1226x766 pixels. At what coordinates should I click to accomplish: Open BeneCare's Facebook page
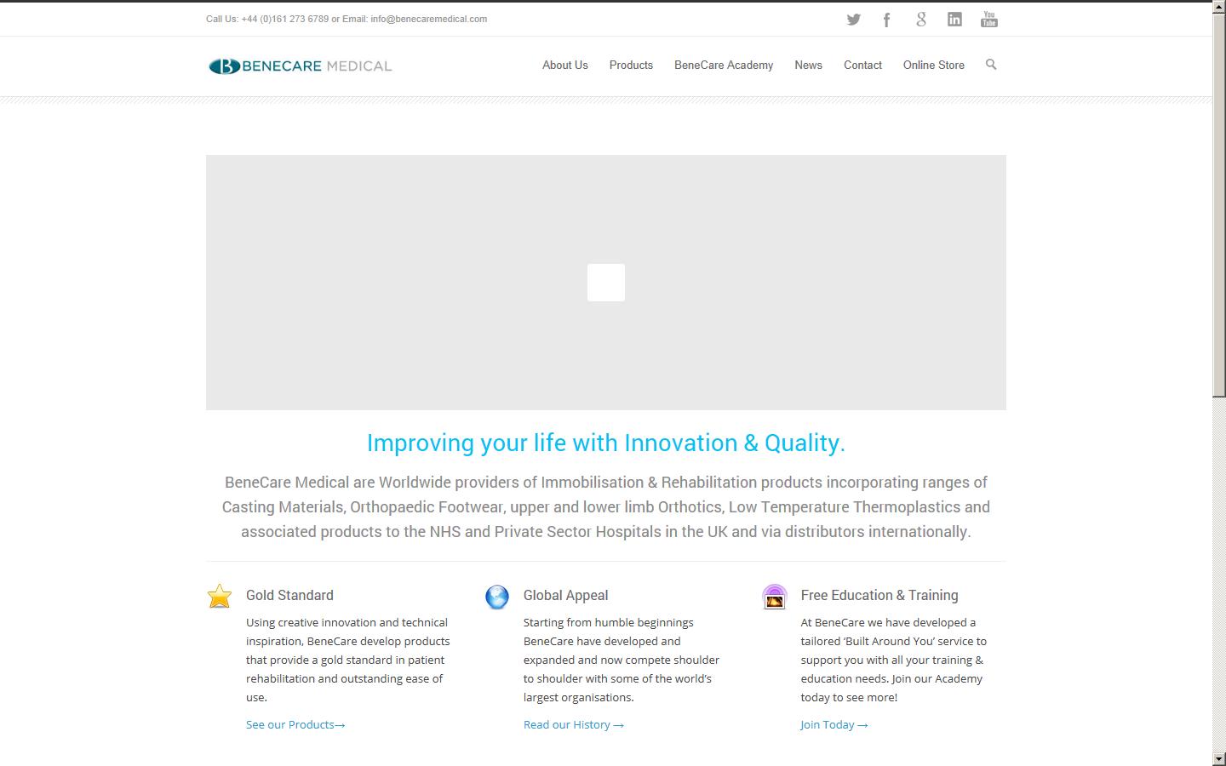click(x=886, y=18)
